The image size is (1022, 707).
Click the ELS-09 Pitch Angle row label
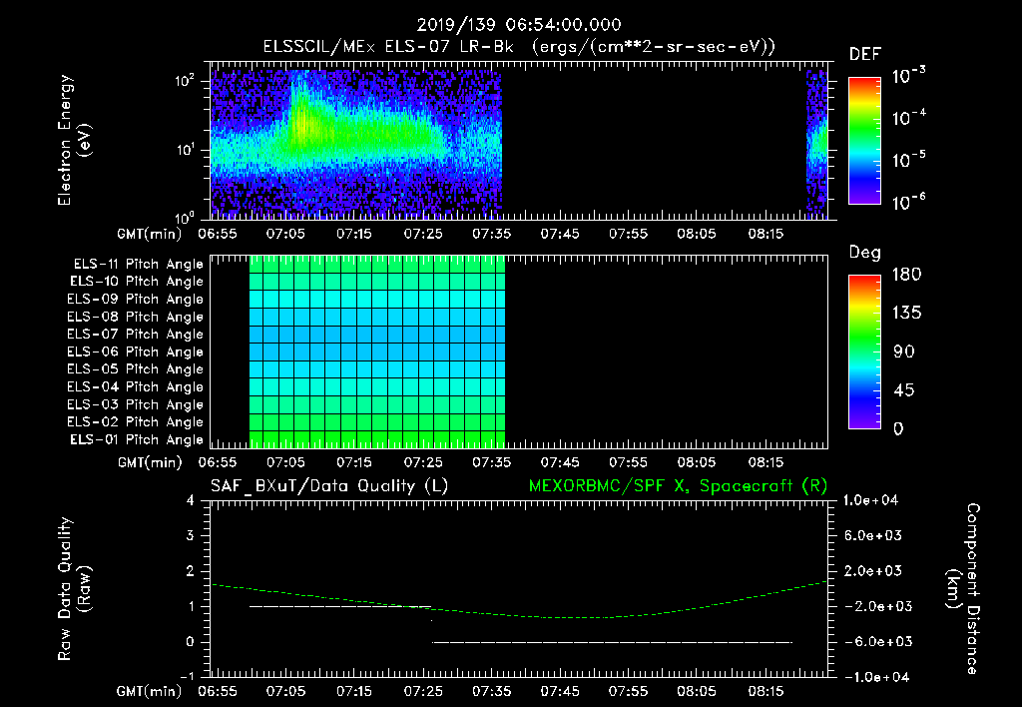click(x=136, y=300)
